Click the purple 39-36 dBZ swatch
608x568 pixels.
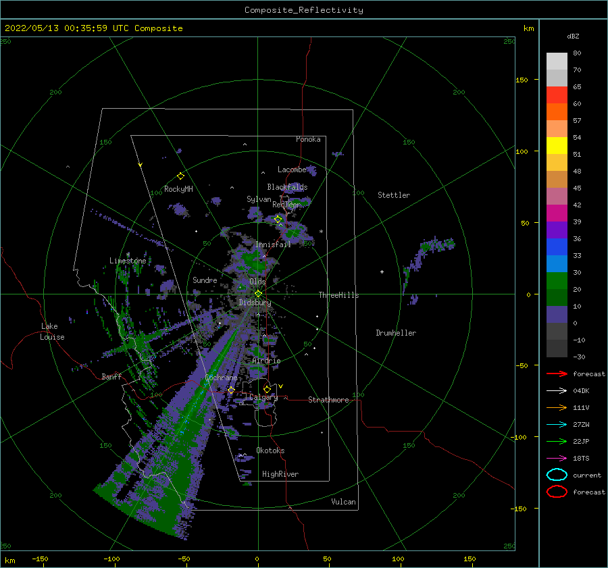557,230
